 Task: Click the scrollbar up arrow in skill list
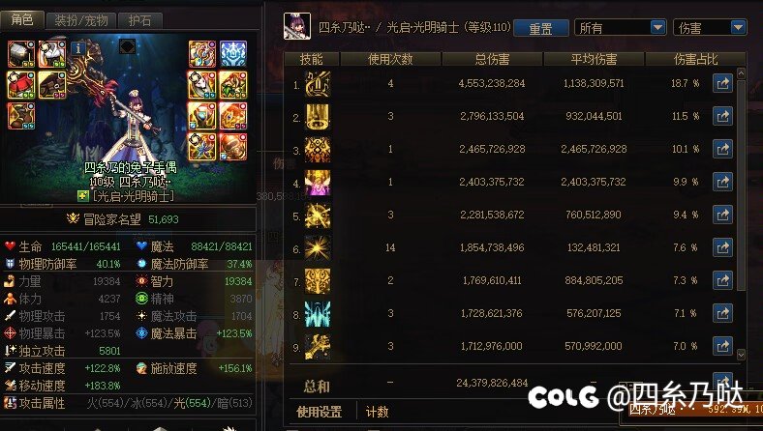741,73
